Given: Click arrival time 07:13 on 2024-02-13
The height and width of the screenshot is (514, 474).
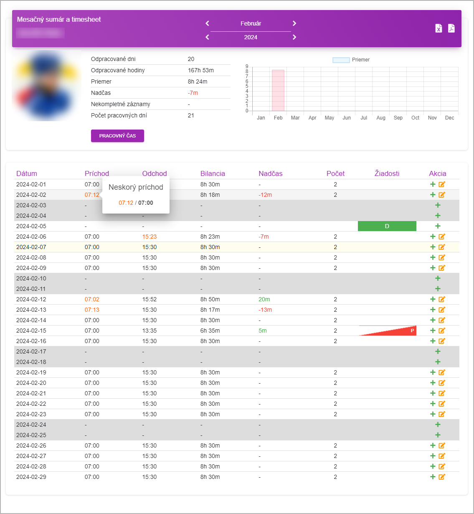Looking at the screenshot, I should pos(92,310).
